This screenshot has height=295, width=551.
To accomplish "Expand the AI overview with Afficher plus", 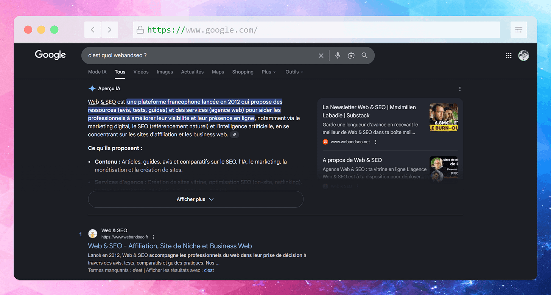I will tap(195, 199).
